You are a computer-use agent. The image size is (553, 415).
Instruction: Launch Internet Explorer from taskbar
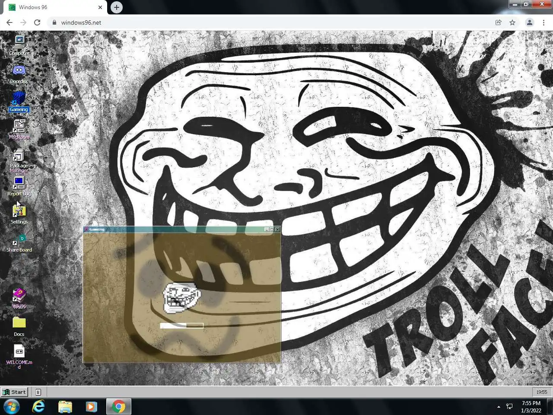(39, 406)
